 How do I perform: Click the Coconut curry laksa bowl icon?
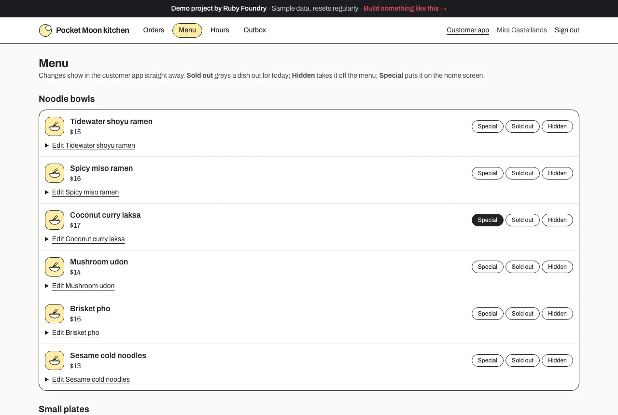point(55,220)
